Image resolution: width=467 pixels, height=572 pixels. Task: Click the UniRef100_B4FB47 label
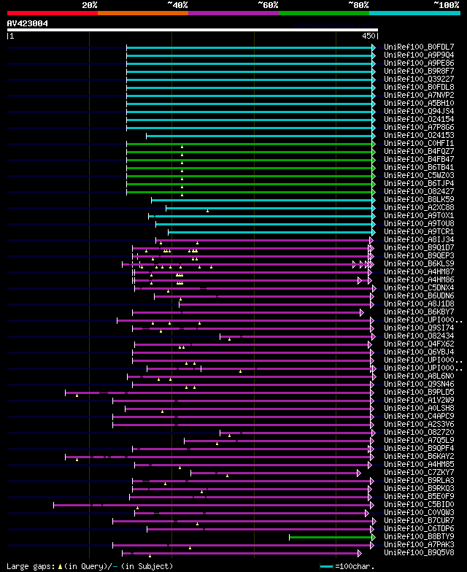(x=419, y=159)
